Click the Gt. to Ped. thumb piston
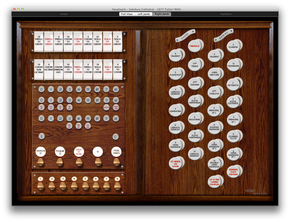The height and width of the screenshot is (222, 290). pos(70,107)
